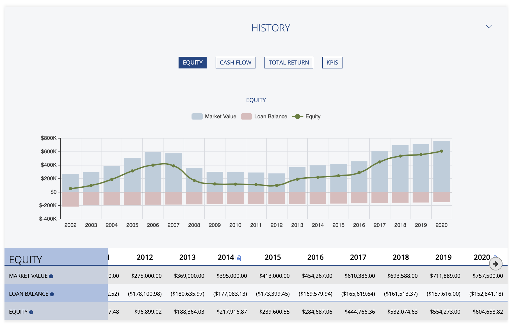Click the green Equity dot in the legend
The height and width of the screenshot is (326, 516).
coord(298,116)
